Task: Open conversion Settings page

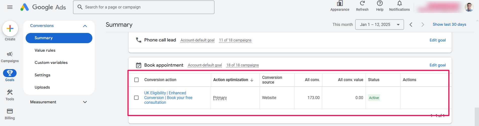Action: [42, 75]
